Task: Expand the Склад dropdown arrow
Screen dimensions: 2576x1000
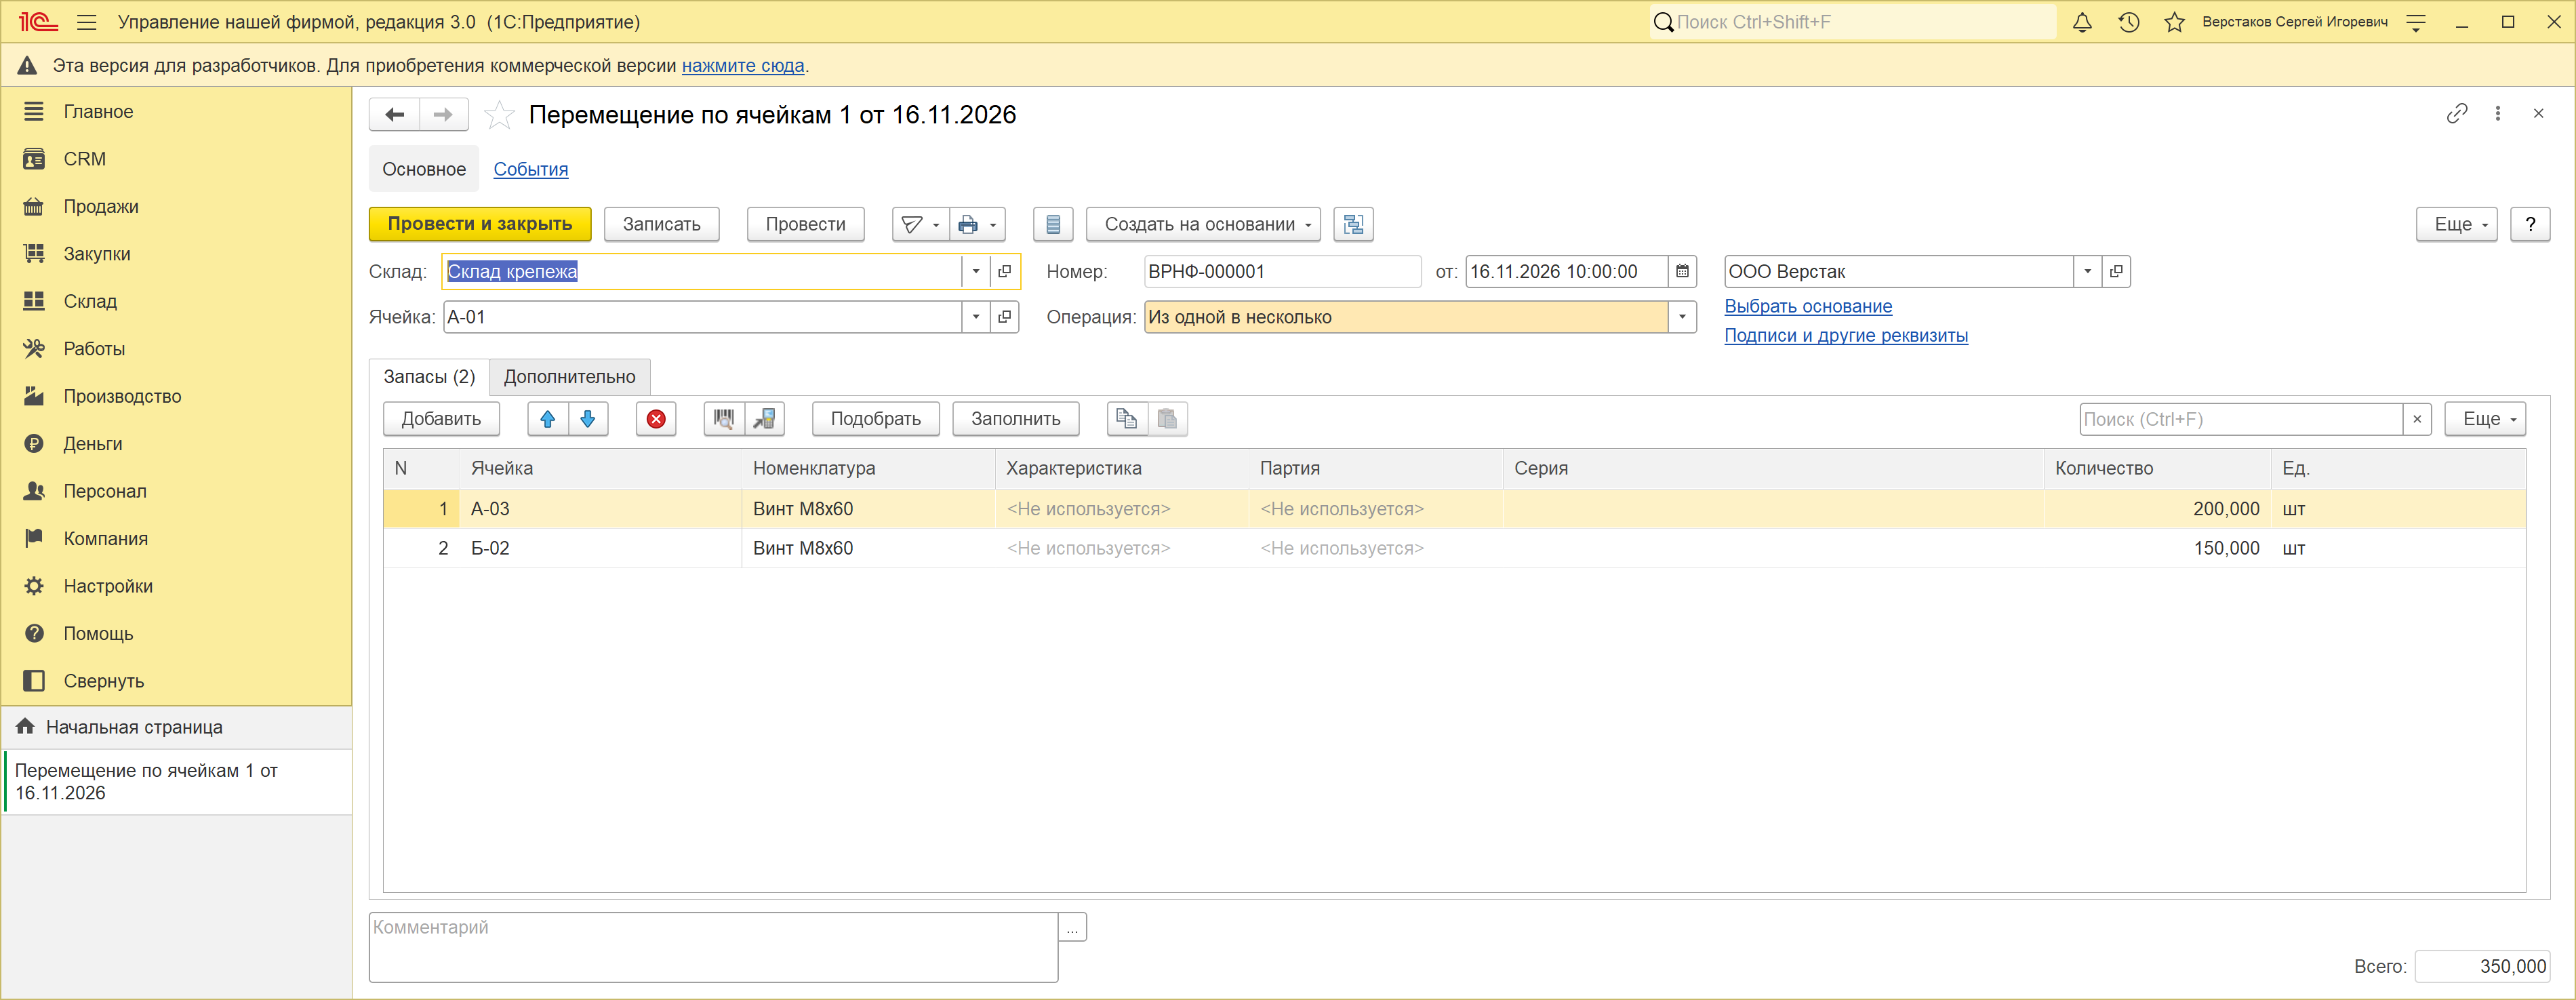Action: tap(976, 271)
